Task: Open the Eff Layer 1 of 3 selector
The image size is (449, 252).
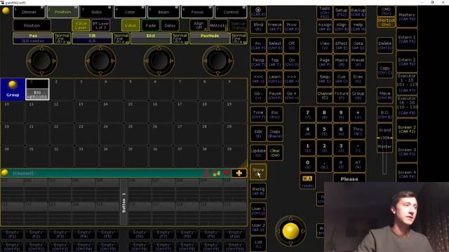Action: point(101,25)
